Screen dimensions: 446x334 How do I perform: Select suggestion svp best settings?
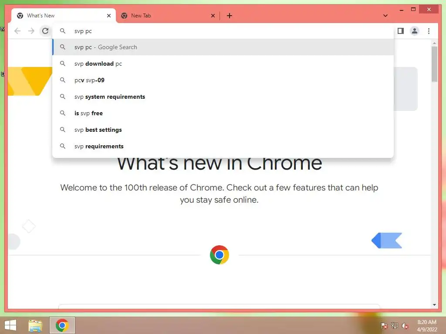pyautogui.click(x=223, y=130)
